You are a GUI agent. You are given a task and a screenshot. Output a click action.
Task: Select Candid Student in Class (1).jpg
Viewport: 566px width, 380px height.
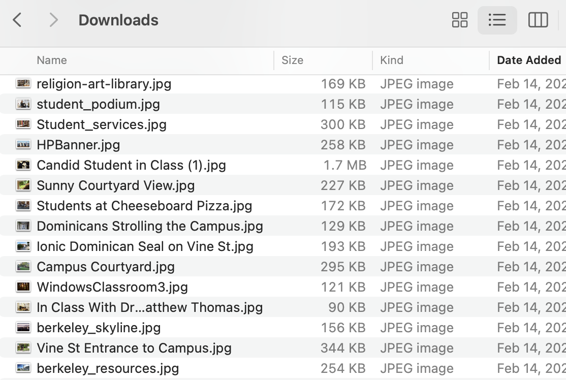click(131, 165)
